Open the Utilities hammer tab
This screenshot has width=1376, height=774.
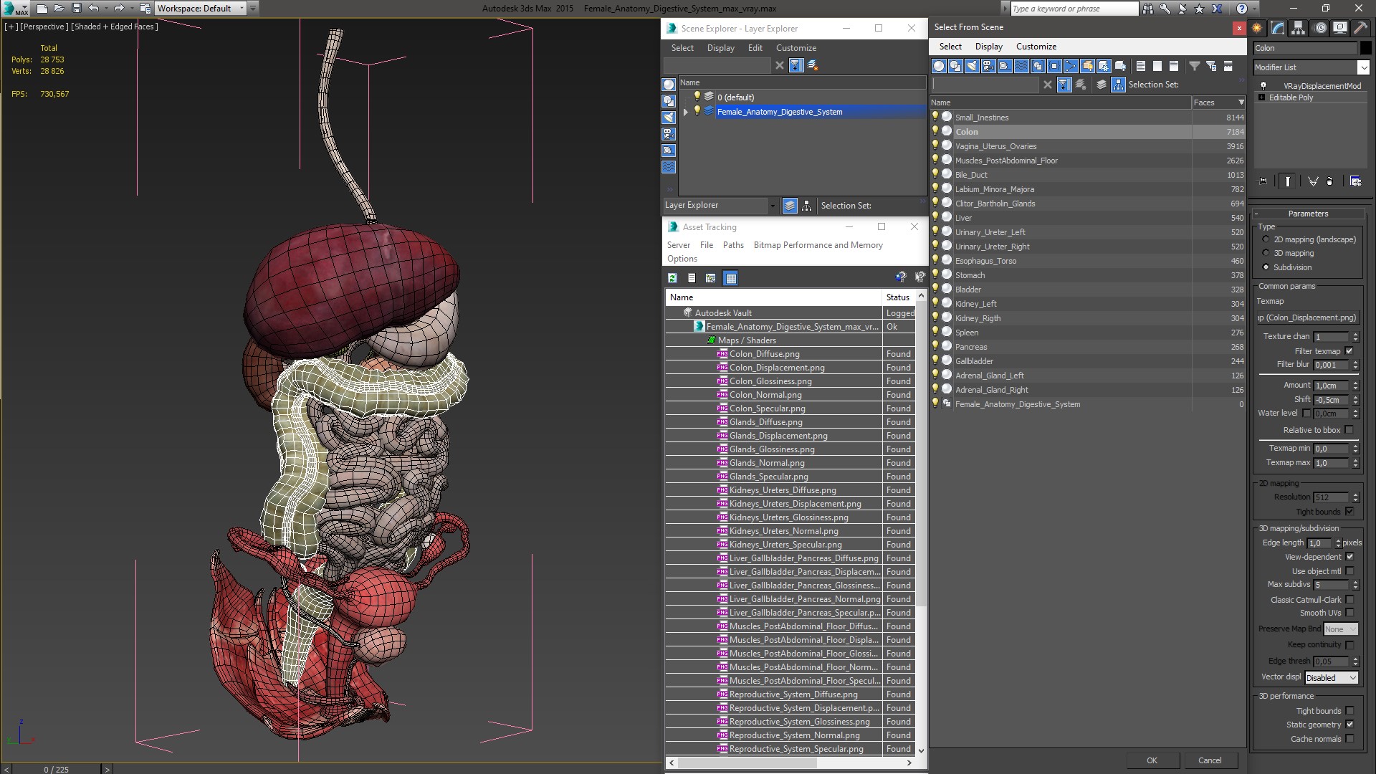coord(1360,28)
